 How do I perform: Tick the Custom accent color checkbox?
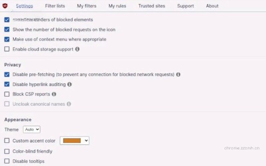point(7,141)
